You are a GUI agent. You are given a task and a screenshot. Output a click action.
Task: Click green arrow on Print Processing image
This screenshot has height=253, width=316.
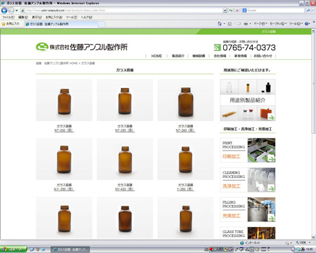pos(271,158)
